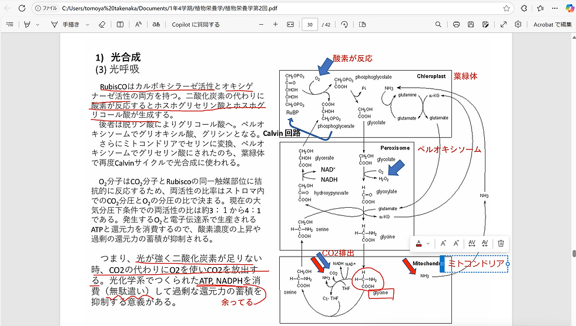This screenshot has width=576, height=326.
Task: Select the eraser tool
Action: click(x=102, y=24)
